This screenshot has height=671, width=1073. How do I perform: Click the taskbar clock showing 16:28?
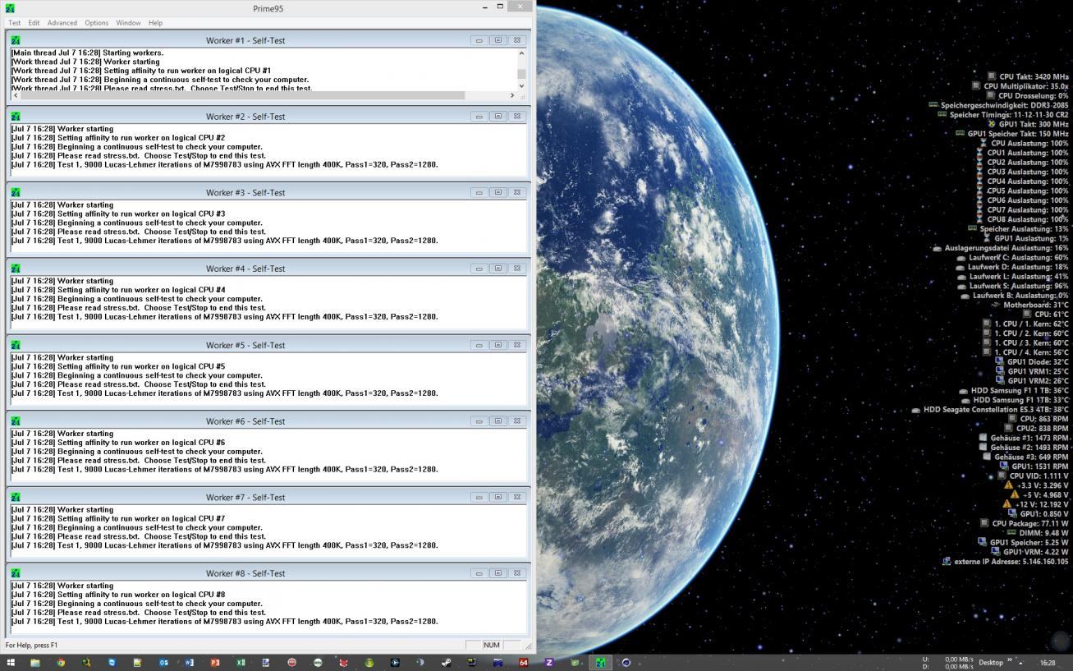[x=1048, y=663]
